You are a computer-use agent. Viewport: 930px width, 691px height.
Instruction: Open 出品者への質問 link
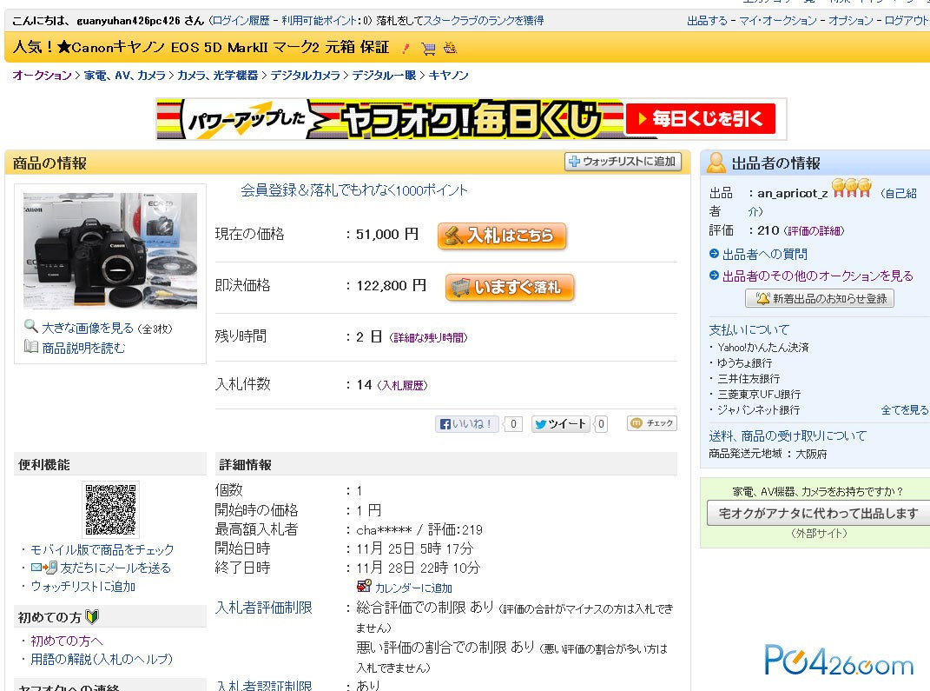[764, 254]
